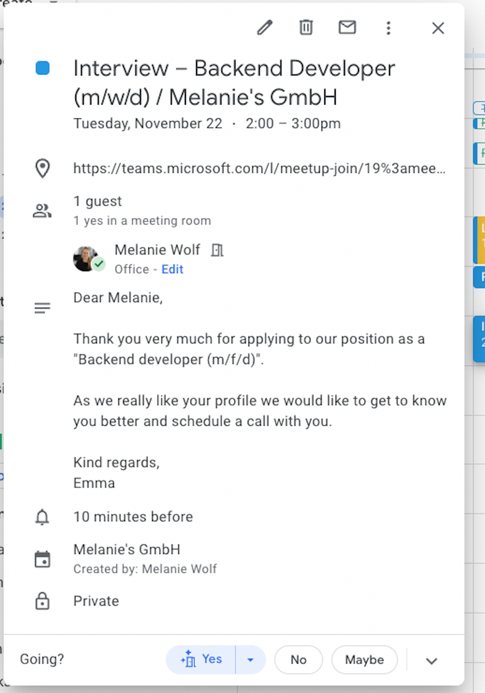Click the notification bell icon
The image size is (485, 693).
coord(42,517)
